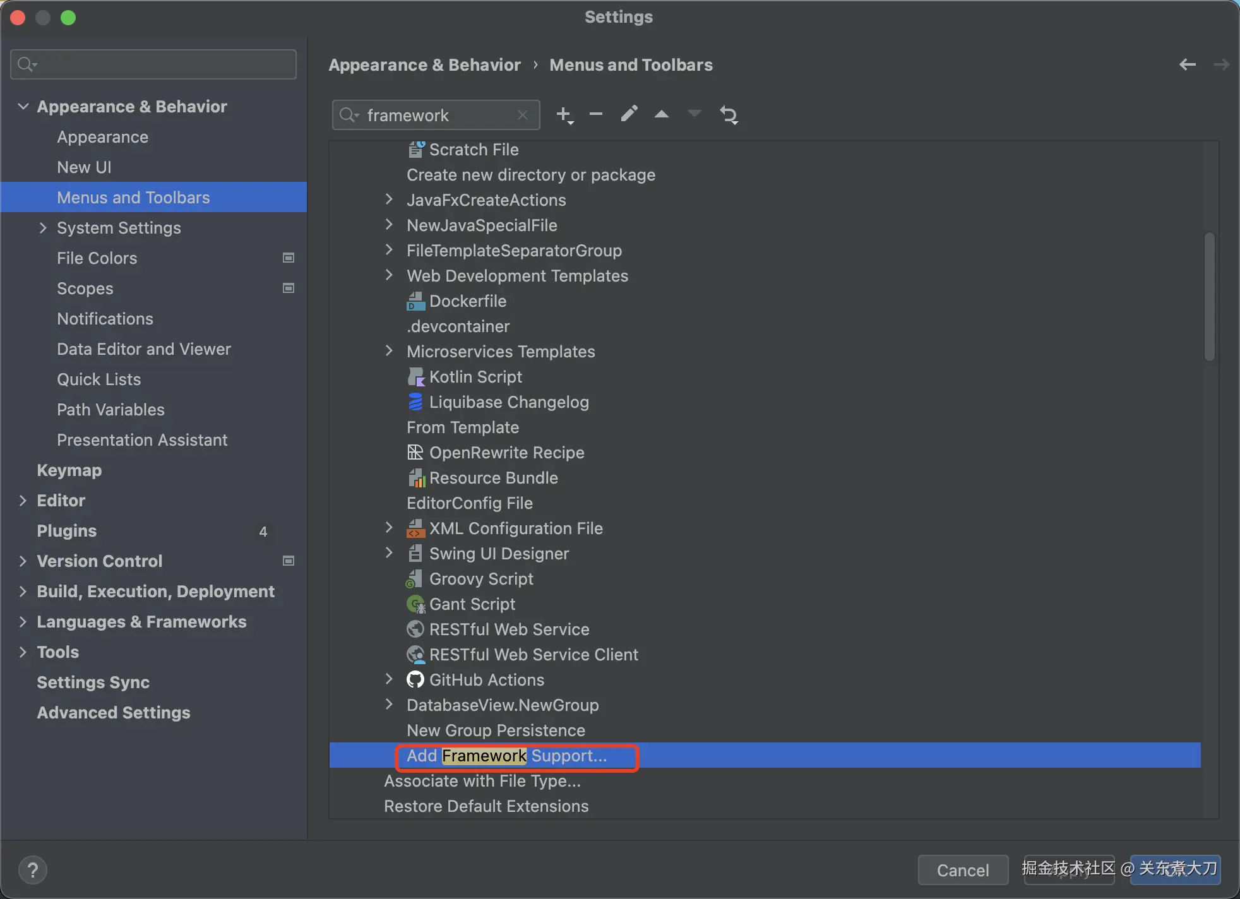The height and width of the screenshot is (899, 1240).
Task: Click the add action plus icon
Action: 564,115
